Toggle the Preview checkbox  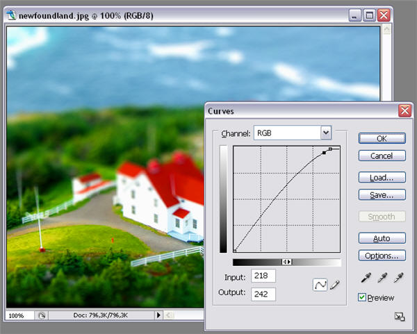tap(362, 298)
